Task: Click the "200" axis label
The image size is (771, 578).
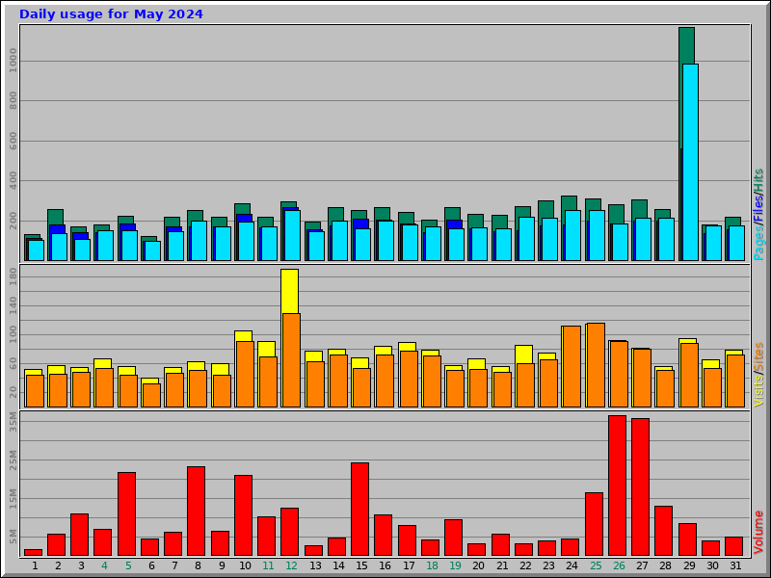Action: tap(13, 221)
